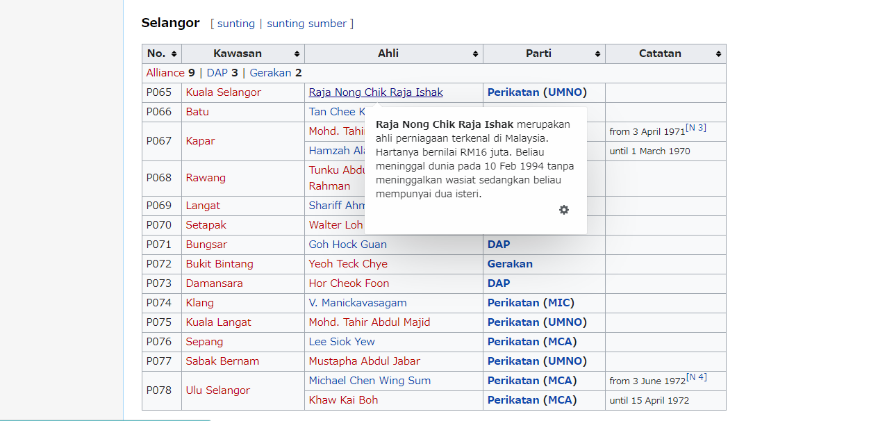Open Michael Chen Wing Sum page
The height and width of the screenshot is (421, 878).
(x=370, y=381)
